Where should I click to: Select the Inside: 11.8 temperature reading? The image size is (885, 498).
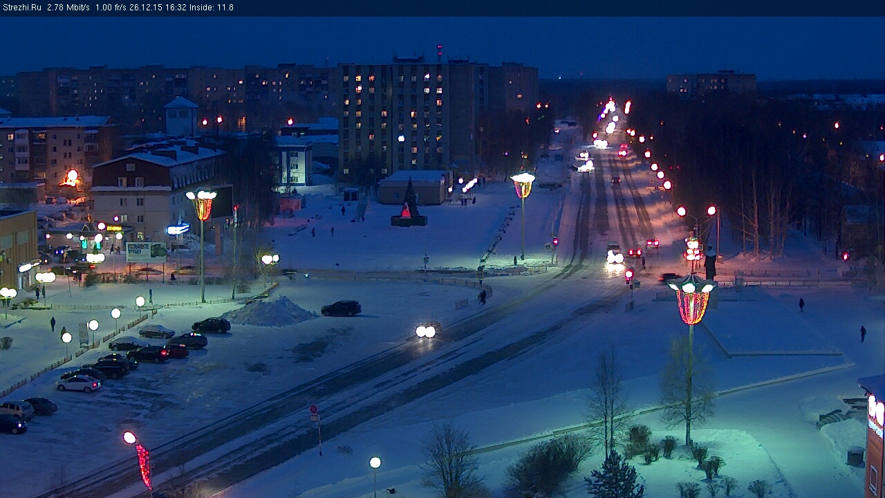pos(212,8)
